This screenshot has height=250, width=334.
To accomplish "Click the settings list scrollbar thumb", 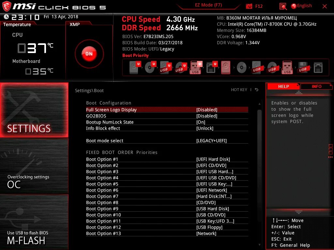I will (259, 165).
